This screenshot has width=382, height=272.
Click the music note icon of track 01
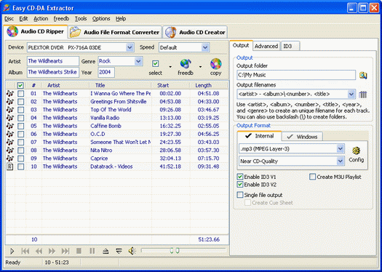pyautogui.click(x=10, y=94)
